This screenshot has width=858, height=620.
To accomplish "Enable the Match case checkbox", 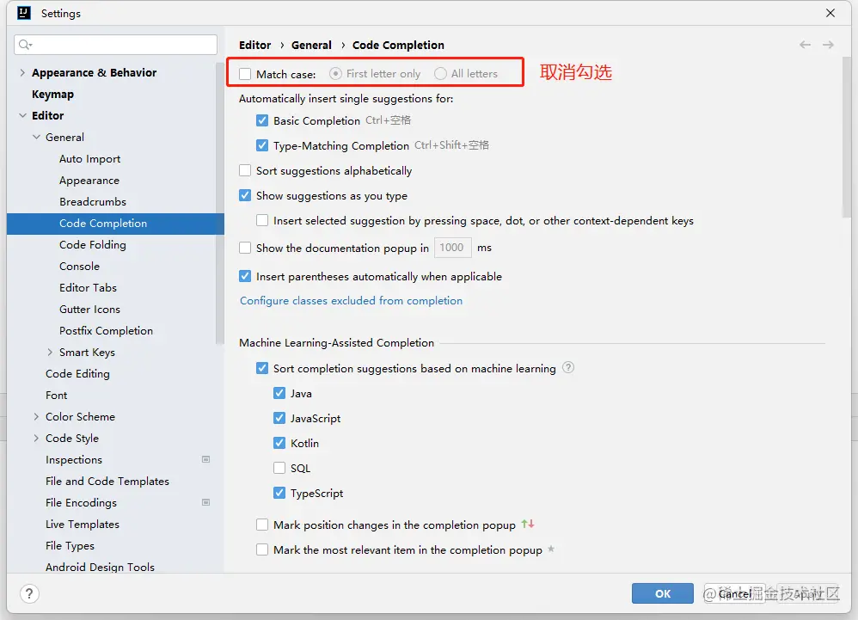I will pos(246,74).
